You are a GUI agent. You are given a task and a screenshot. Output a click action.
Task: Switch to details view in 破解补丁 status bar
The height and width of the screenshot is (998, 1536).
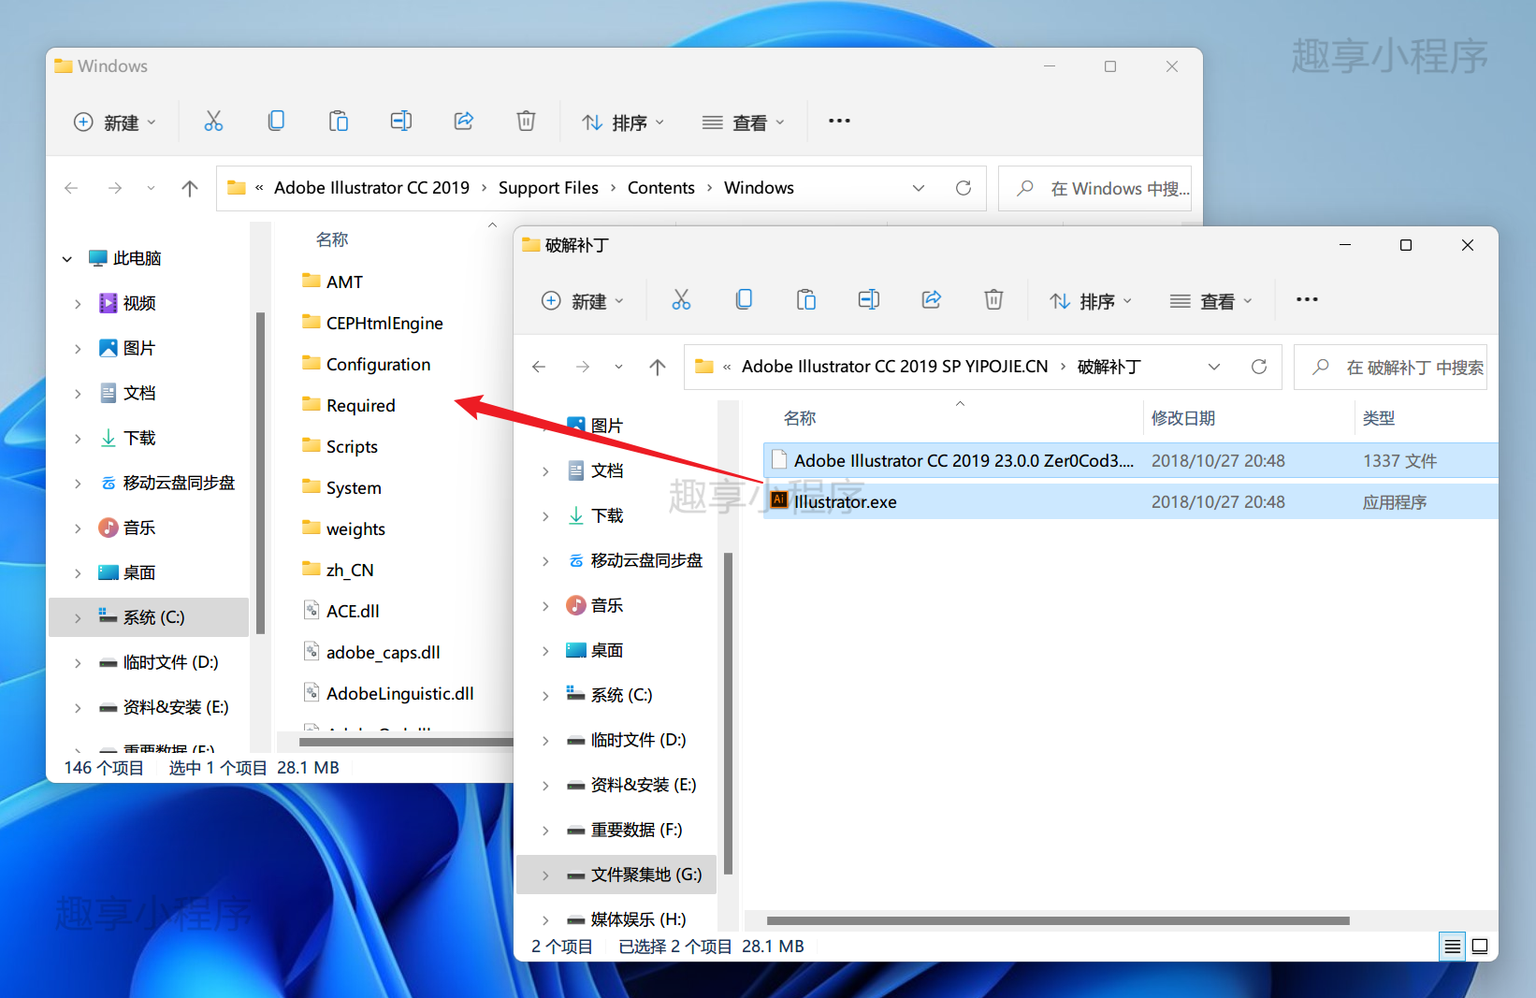click(x=1452, y=947)
